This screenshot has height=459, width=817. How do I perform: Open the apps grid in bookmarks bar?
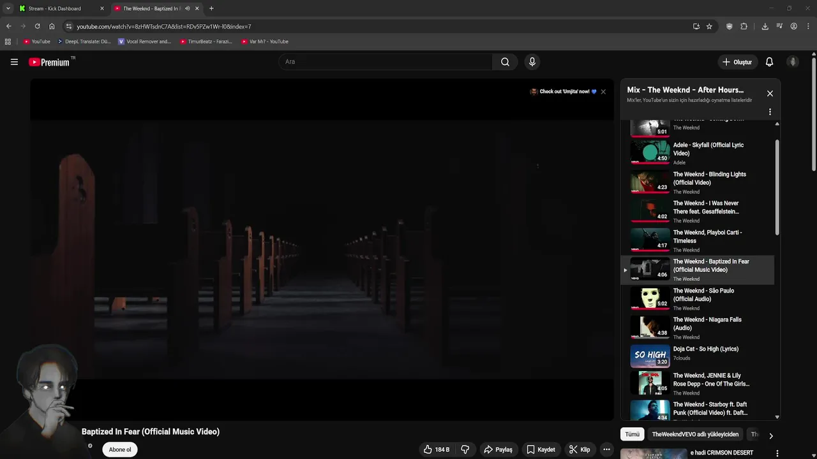coord(8,41)
